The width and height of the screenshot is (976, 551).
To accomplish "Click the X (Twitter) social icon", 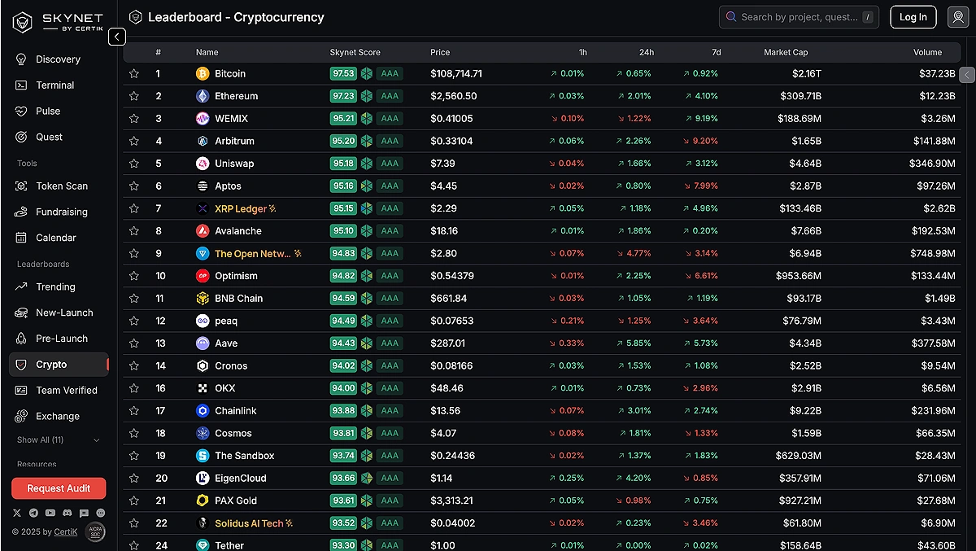I will pyautogui.click(x=17, y=513).
